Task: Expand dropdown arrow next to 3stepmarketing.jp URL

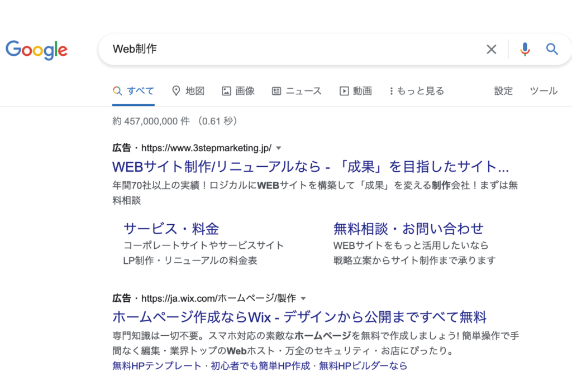Action: coord(279,148)
